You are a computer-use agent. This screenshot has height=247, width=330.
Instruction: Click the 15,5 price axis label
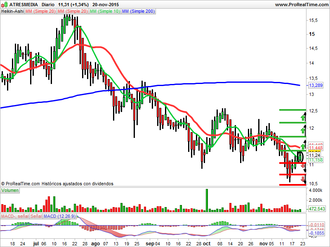coord(313,20)
